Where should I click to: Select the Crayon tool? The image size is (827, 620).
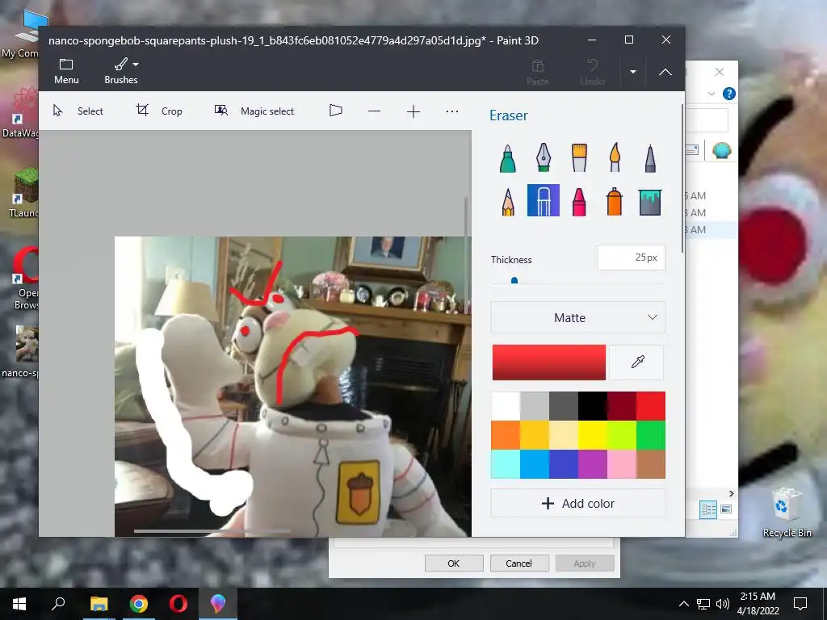[x=579, y=201]
